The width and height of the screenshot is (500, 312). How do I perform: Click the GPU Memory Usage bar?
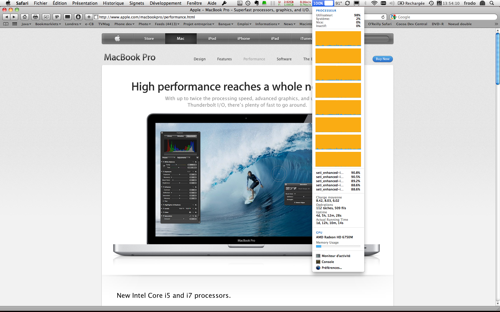click(x=338, y=246)
